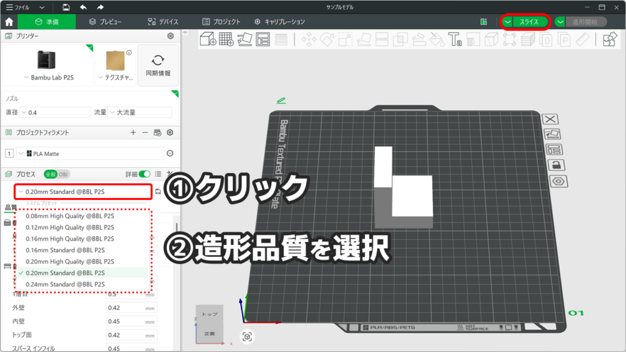Click the Add plate grid icon

(226, 40)
